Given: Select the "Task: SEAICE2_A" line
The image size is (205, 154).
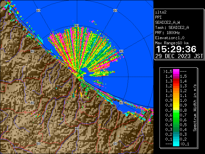Looking at the screenshot, I should point(172,28).
